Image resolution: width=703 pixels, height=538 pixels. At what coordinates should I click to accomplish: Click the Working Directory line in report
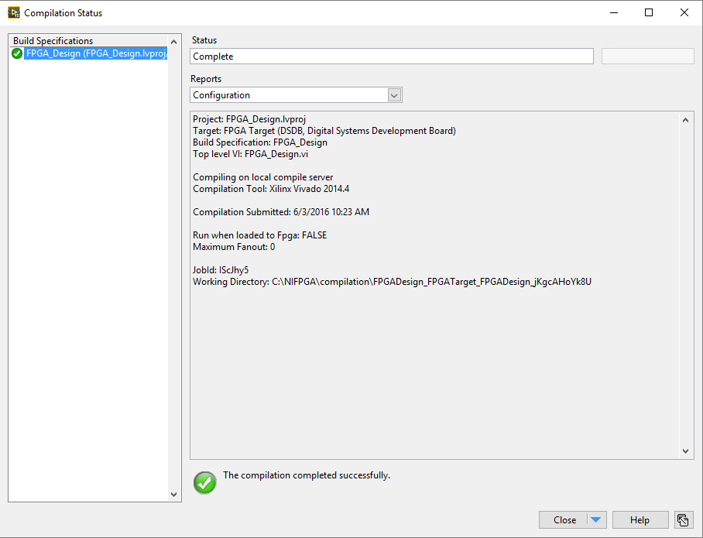click(392, 282)
